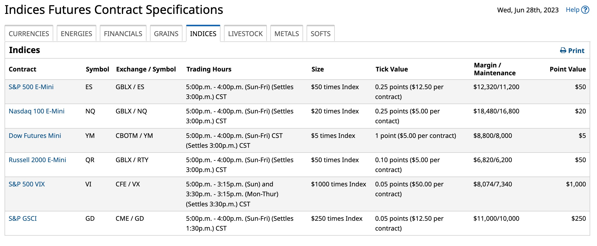Click the Help question mark icon
The image size is (597, 246).
pos(585,10)
